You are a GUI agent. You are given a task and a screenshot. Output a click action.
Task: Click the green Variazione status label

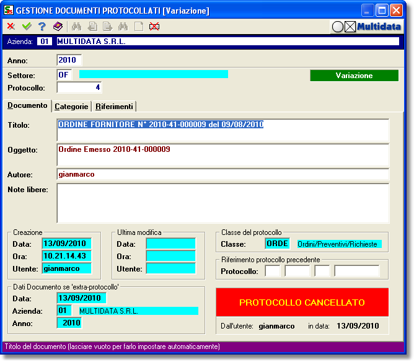354,76
